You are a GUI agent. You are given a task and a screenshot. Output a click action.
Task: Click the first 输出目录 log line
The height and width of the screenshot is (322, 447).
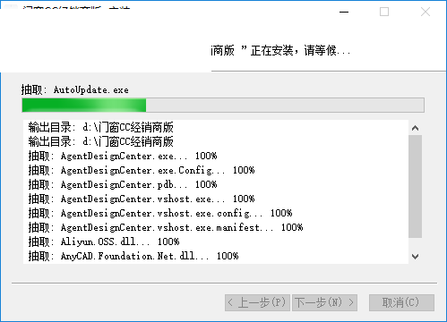[100, 127]
